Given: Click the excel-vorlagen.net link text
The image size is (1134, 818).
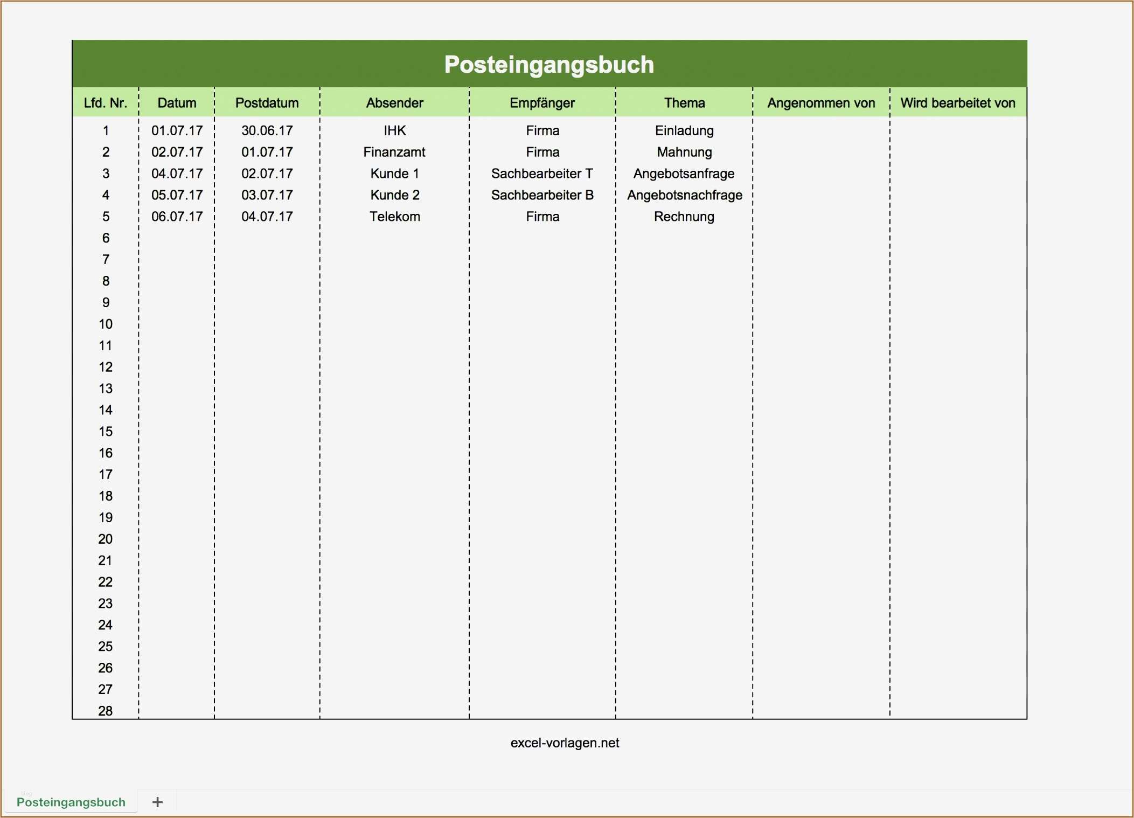Looking at the screenshot, I should tap(565, 743).
